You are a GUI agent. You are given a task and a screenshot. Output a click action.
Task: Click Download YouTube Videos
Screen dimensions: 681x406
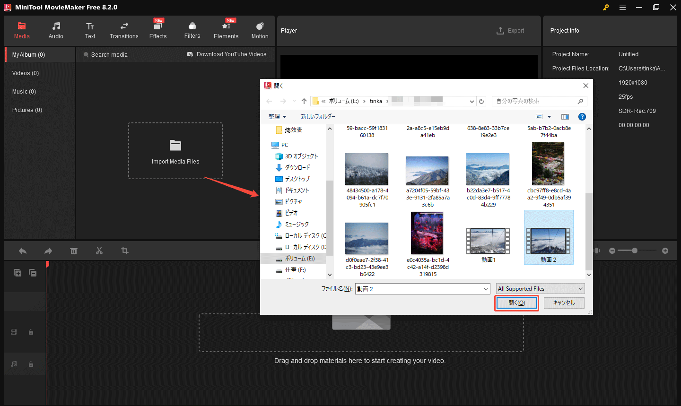coord(227,54)
